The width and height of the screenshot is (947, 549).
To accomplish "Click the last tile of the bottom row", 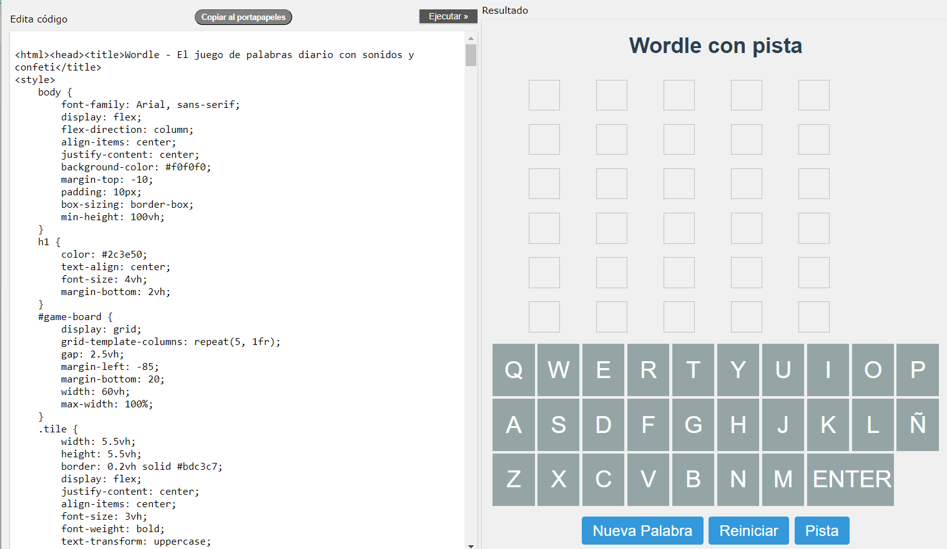I will pyautogui.click(x=814, y=317).
